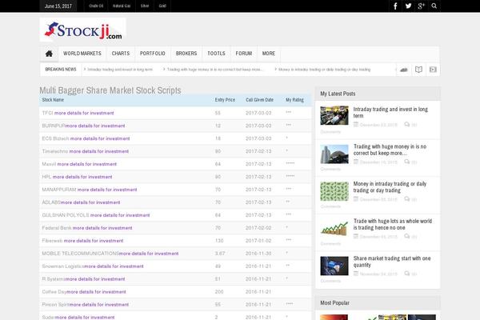The width and height of the screenshot is (480, 320).
Task: Read post Money in intraday trading or daily trading
Action: (x=390, y=187)
